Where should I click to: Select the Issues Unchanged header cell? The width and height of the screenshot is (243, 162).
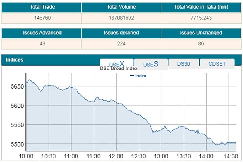tap(201, 33)
